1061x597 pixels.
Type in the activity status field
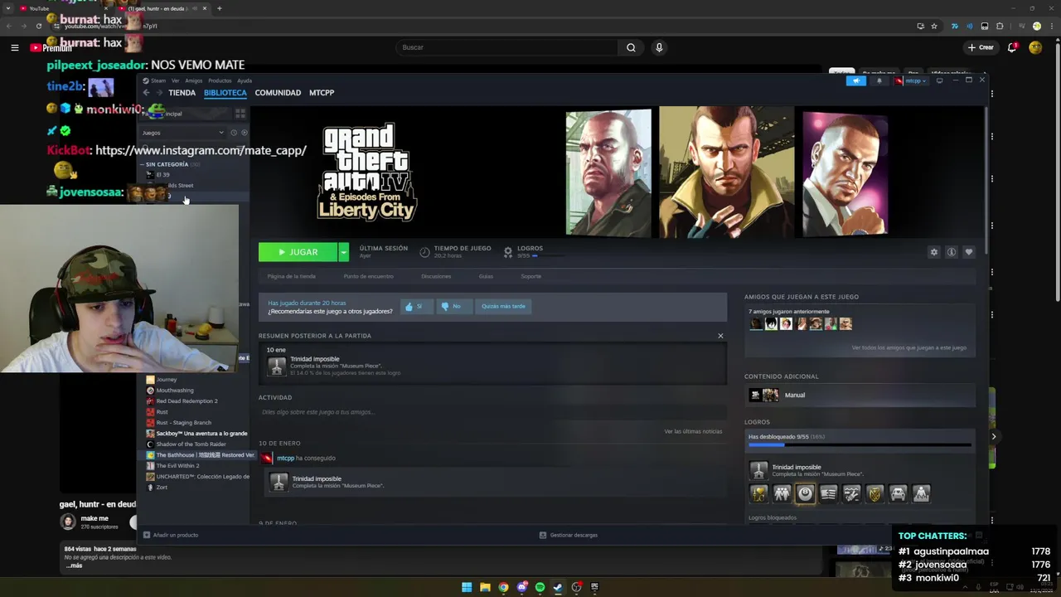492,412
